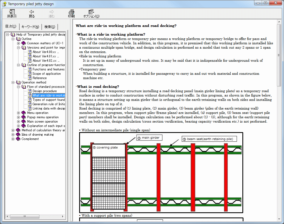Select the highlighted What are ride-in workin topic

[x=48, y=95]
